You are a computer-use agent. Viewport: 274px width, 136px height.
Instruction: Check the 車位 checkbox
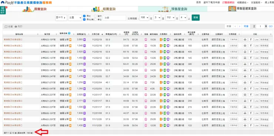click(95, 20)
